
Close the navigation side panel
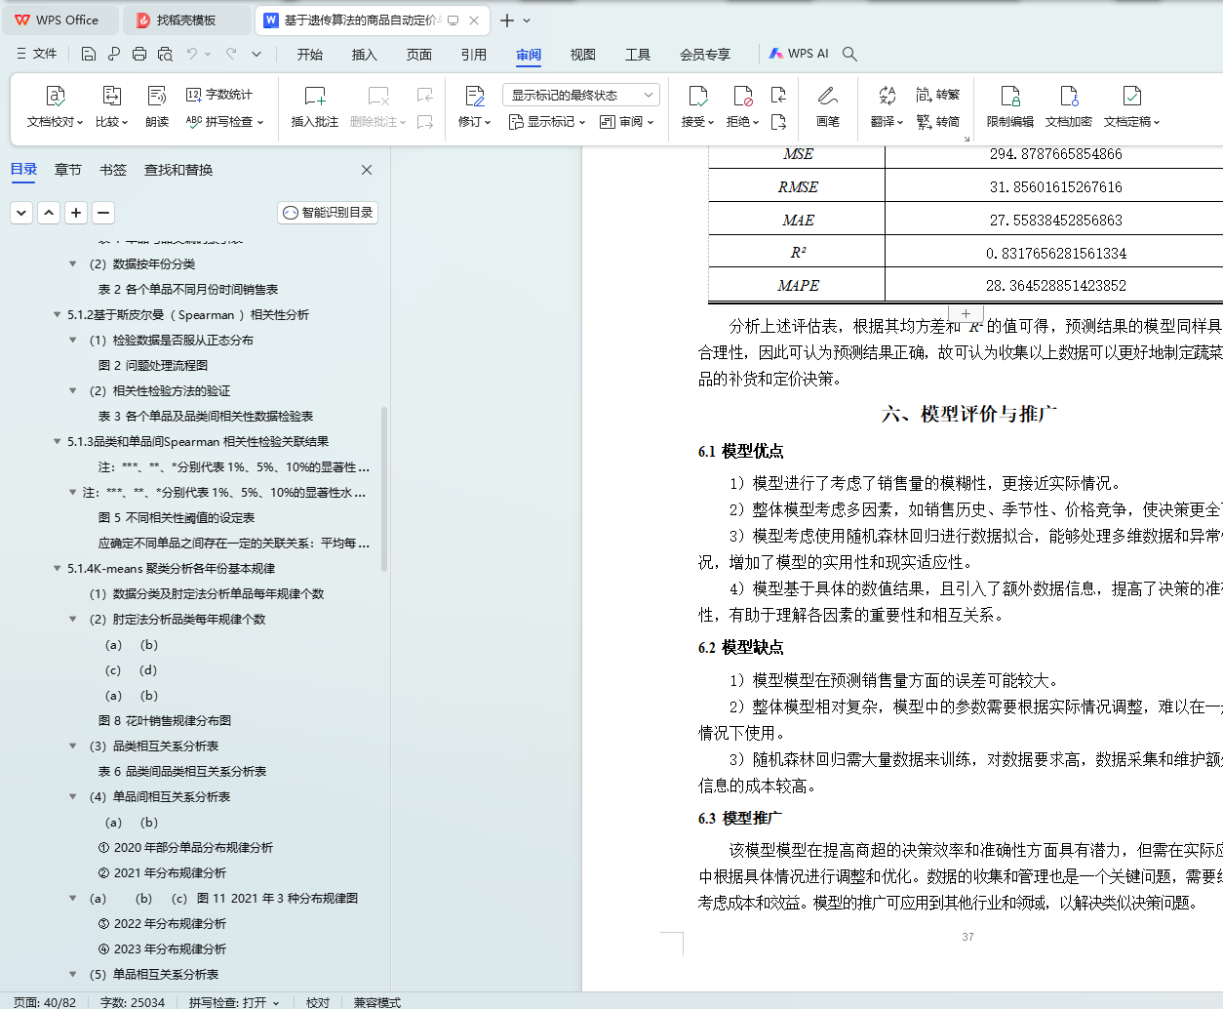(367, 170)
